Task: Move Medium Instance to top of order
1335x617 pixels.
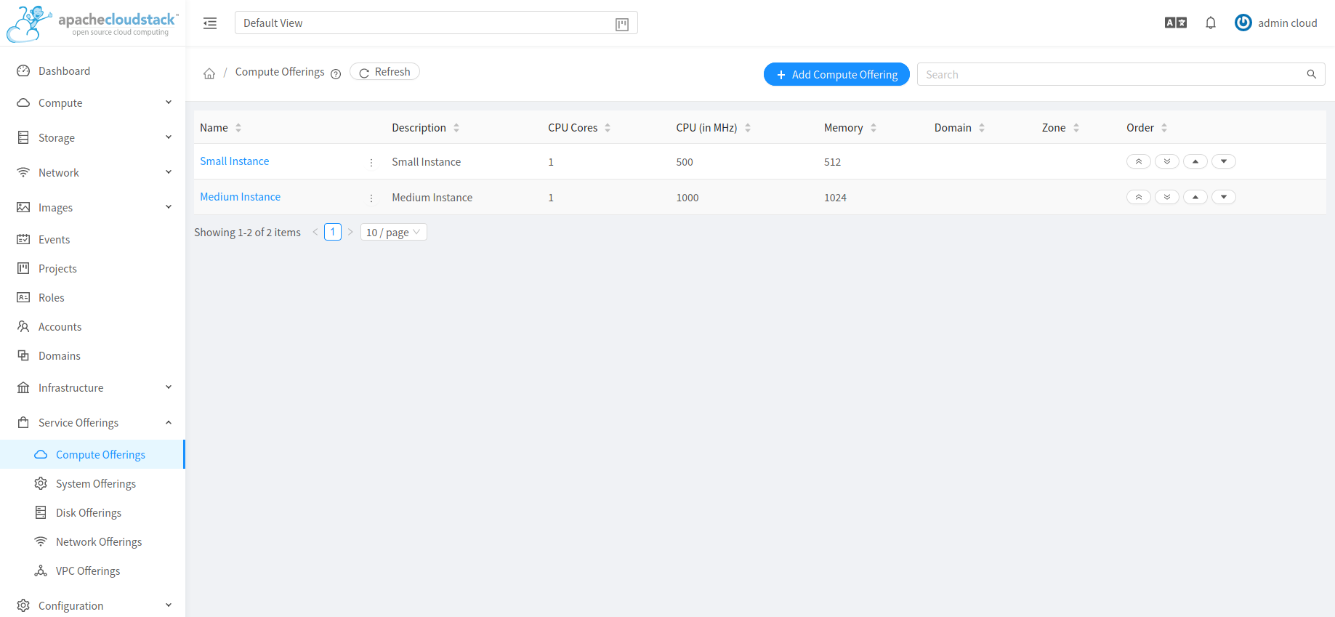Action: pos(1138,197)
